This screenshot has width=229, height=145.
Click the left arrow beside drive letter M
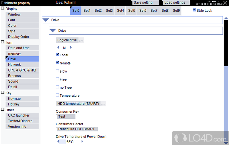coord(58,47)
